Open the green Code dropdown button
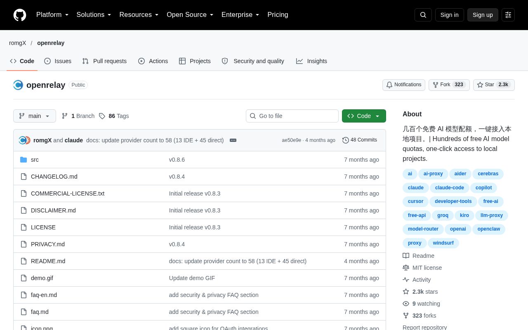This screenshot has width=528, height=330. (x=364, y=116)
